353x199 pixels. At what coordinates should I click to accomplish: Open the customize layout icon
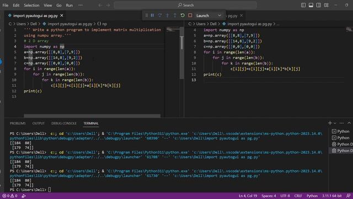[x=326, y=5]
